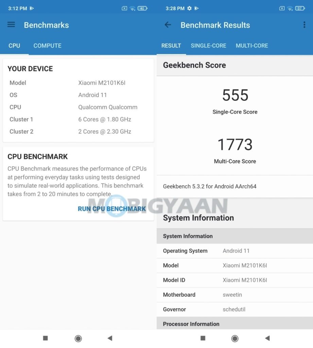This screenshot has height=348, width=313.
Task: Open the navigation drawer hamburger menu
Action: tap(11, 24)
